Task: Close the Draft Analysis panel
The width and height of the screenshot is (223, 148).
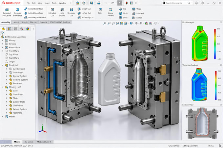Action: [x=221, y=22]
